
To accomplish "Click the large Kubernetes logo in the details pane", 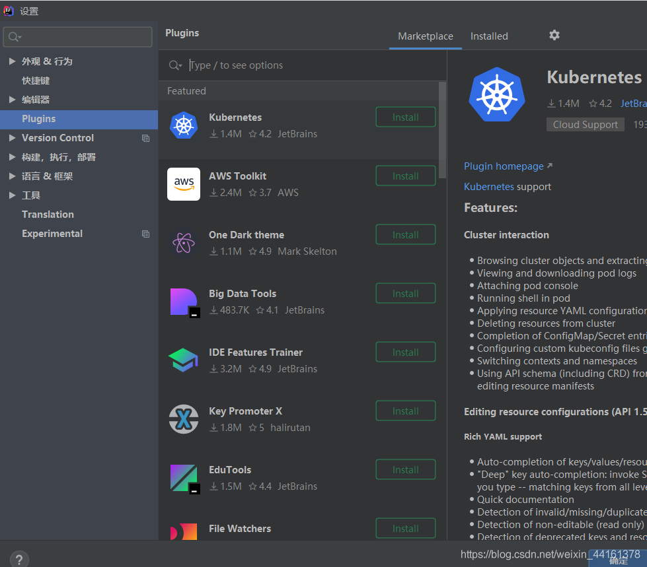I will [497, 94].
